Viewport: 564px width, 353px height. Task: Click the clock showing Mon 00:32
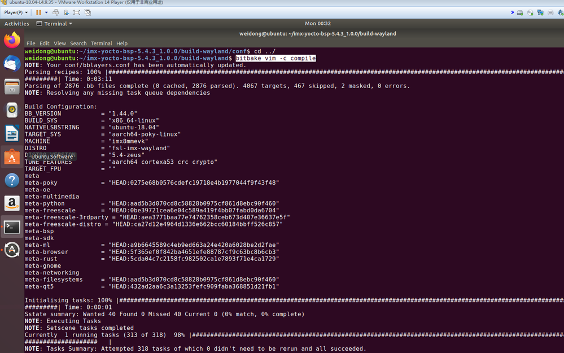pos(318,24)
